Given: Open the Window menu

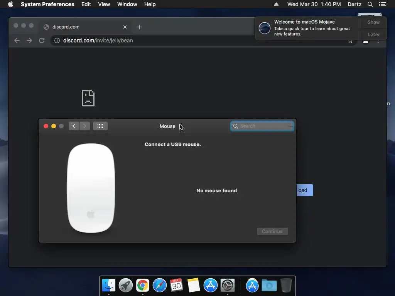Looking at the screenshot, I should coord(127,4).
